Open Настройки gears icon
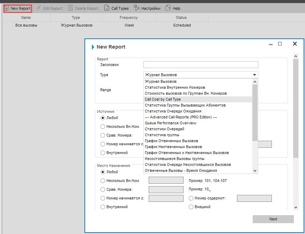Viewport: 305px width, 234px height. point(137,8)
